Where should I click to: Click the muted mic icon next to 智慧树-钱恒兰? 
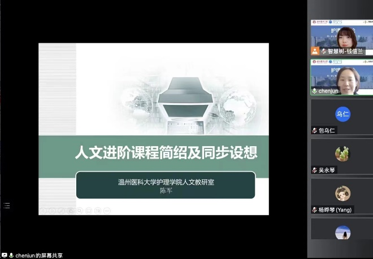[322, 51]
